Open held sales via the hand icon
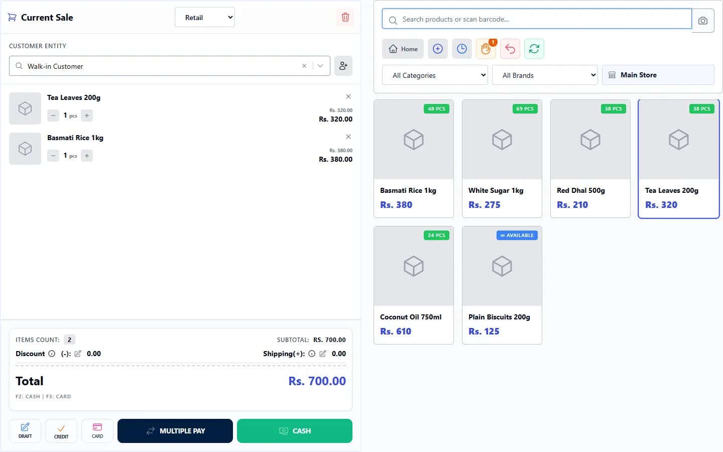Image resolution: width=723 pixels, height=452 pixels. 486,49
